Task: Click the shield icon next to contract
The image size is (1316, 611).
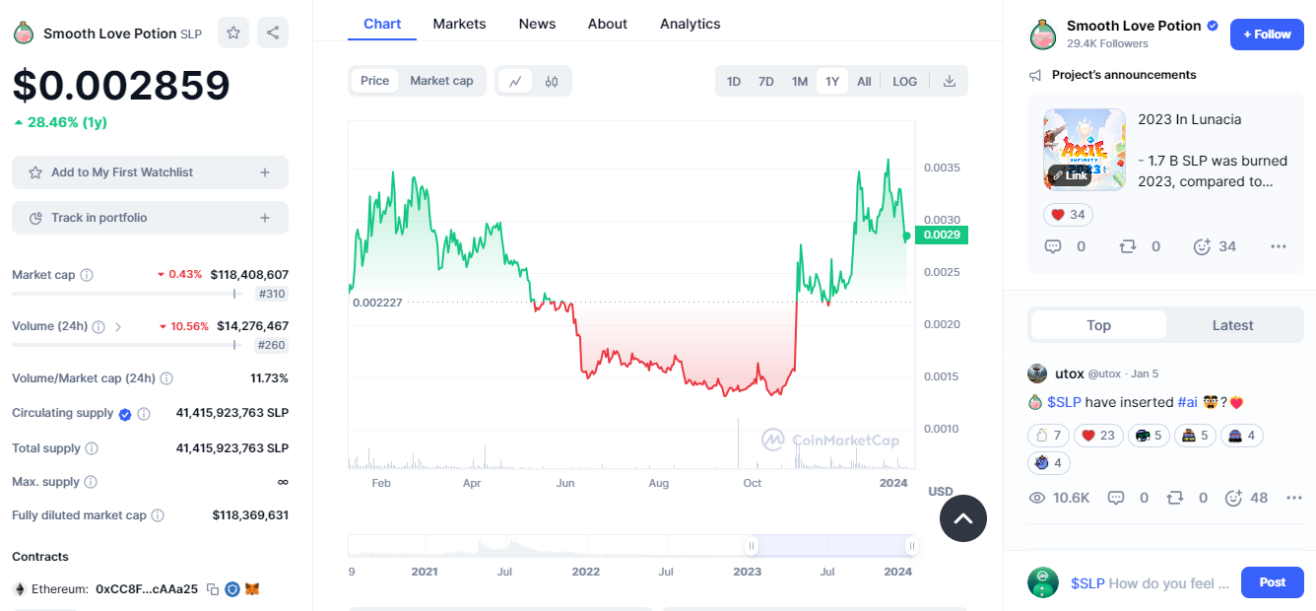Action: (x=232, y=589)
